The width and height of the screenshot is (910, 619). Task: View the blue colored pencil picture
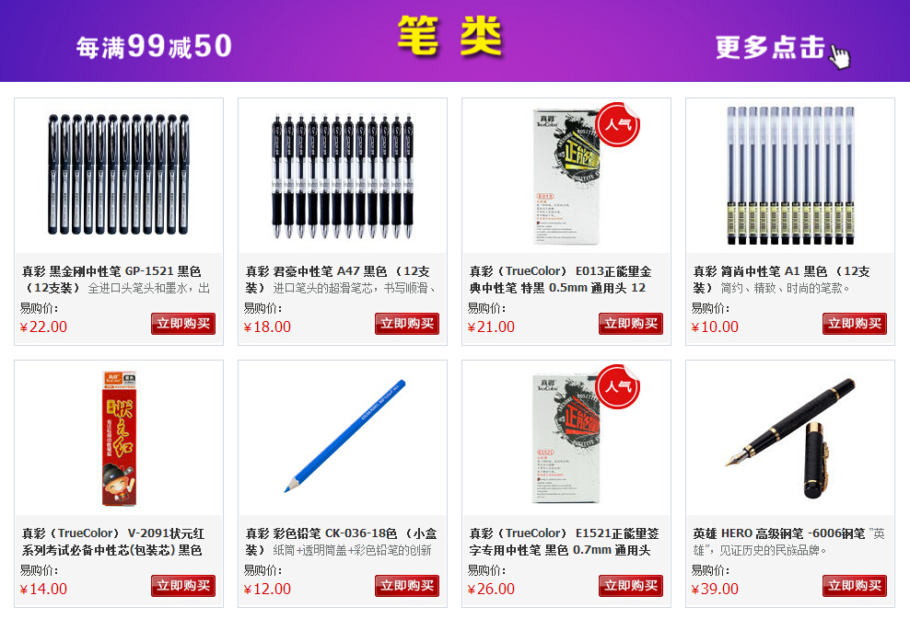(344, 437)
